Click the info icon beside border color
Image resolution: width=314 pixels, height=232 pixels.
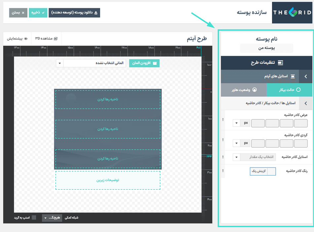223,171
